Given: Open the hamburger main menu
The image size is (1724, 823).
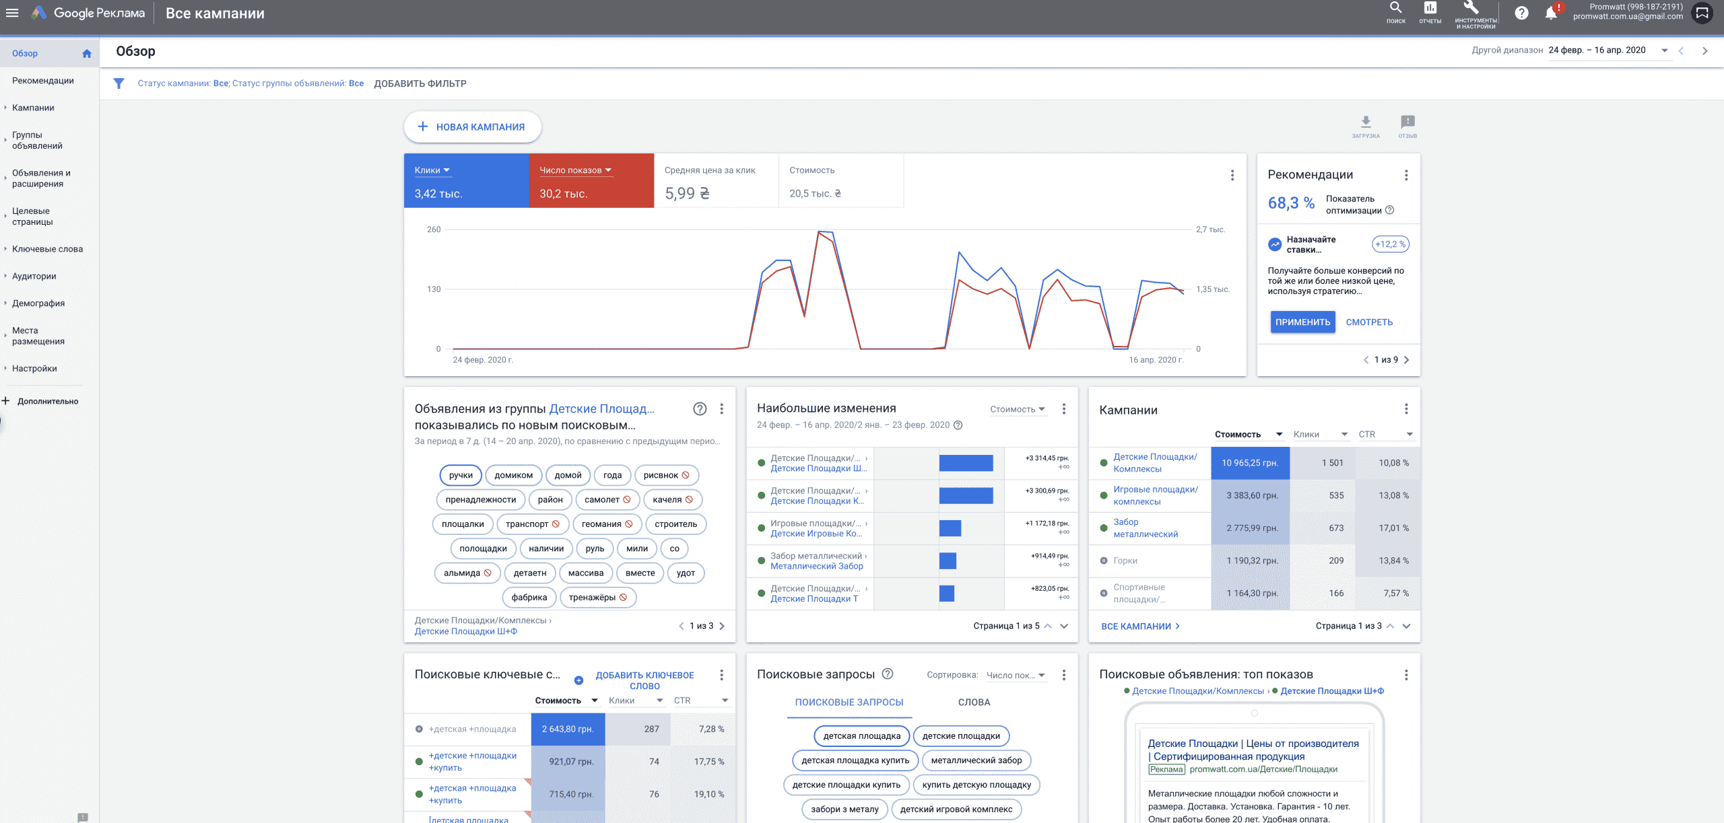Looking at the screenshot, I should [x=12, y=13].
